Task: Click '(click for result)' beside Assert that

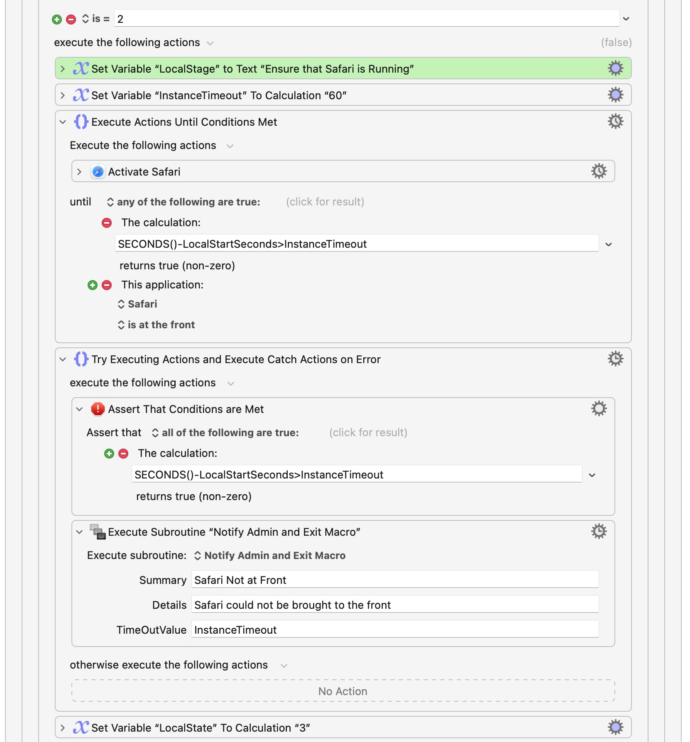Action: (368, 433)
